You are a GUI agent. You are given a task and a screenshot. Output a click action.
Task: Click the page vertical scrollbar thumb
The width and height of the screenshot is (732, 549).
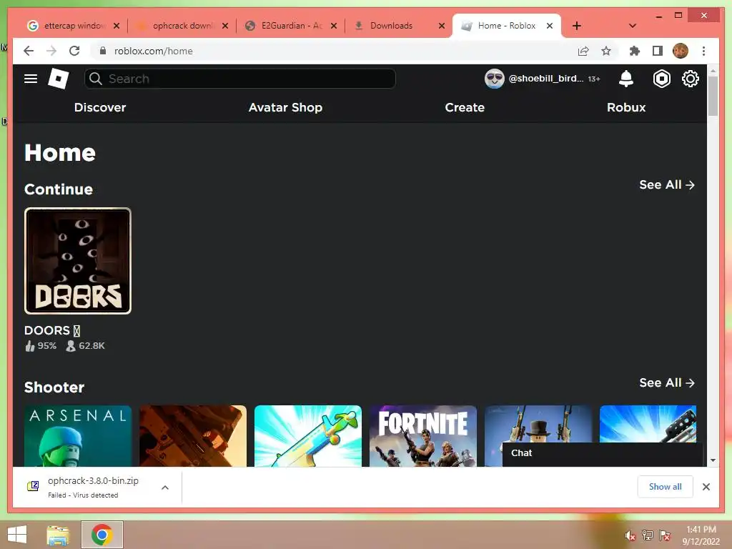(x=713, y=96)
